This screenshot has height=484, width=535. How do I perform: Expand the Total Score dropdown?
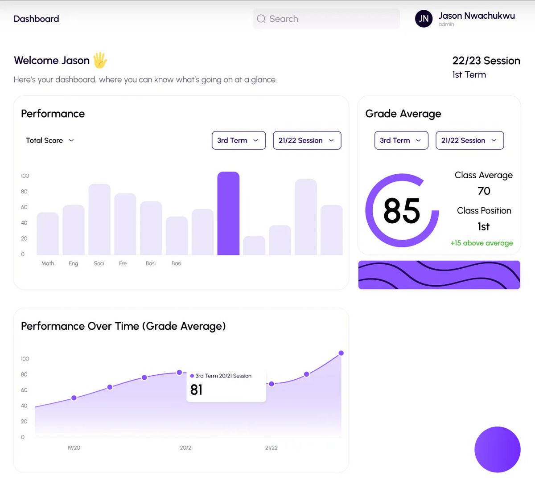coord(49,140)
